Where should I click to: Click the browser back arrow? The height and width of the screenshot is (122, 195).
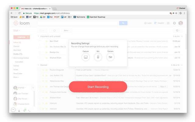[x=12, y=13]
